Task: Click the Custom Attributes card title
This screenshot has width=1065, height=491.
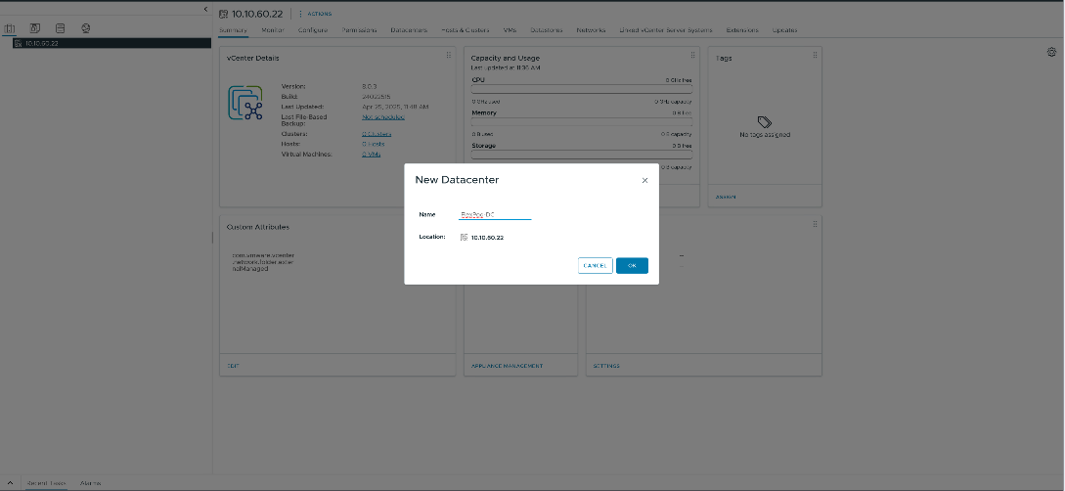Action: pos(258,227)
